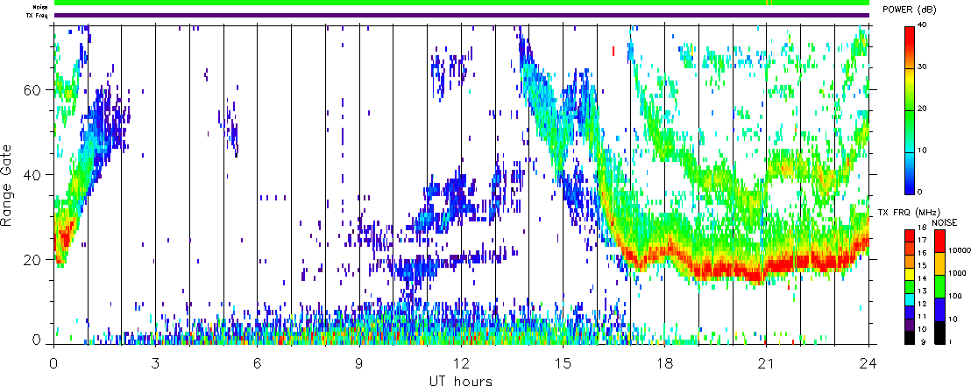
Task: Select the red swatch of the NOISE legend
Action: (939, 241)
